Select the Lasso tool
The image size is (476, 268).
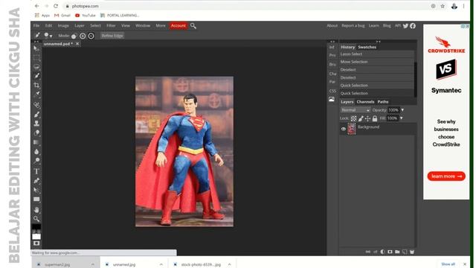[36, 67]
